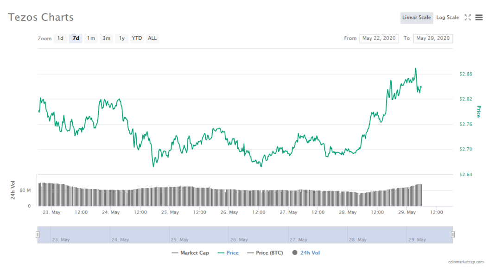This screenshot has height=277, width=495.
Task: Open the chart context hamburger menu
Action: pos(479,18)
